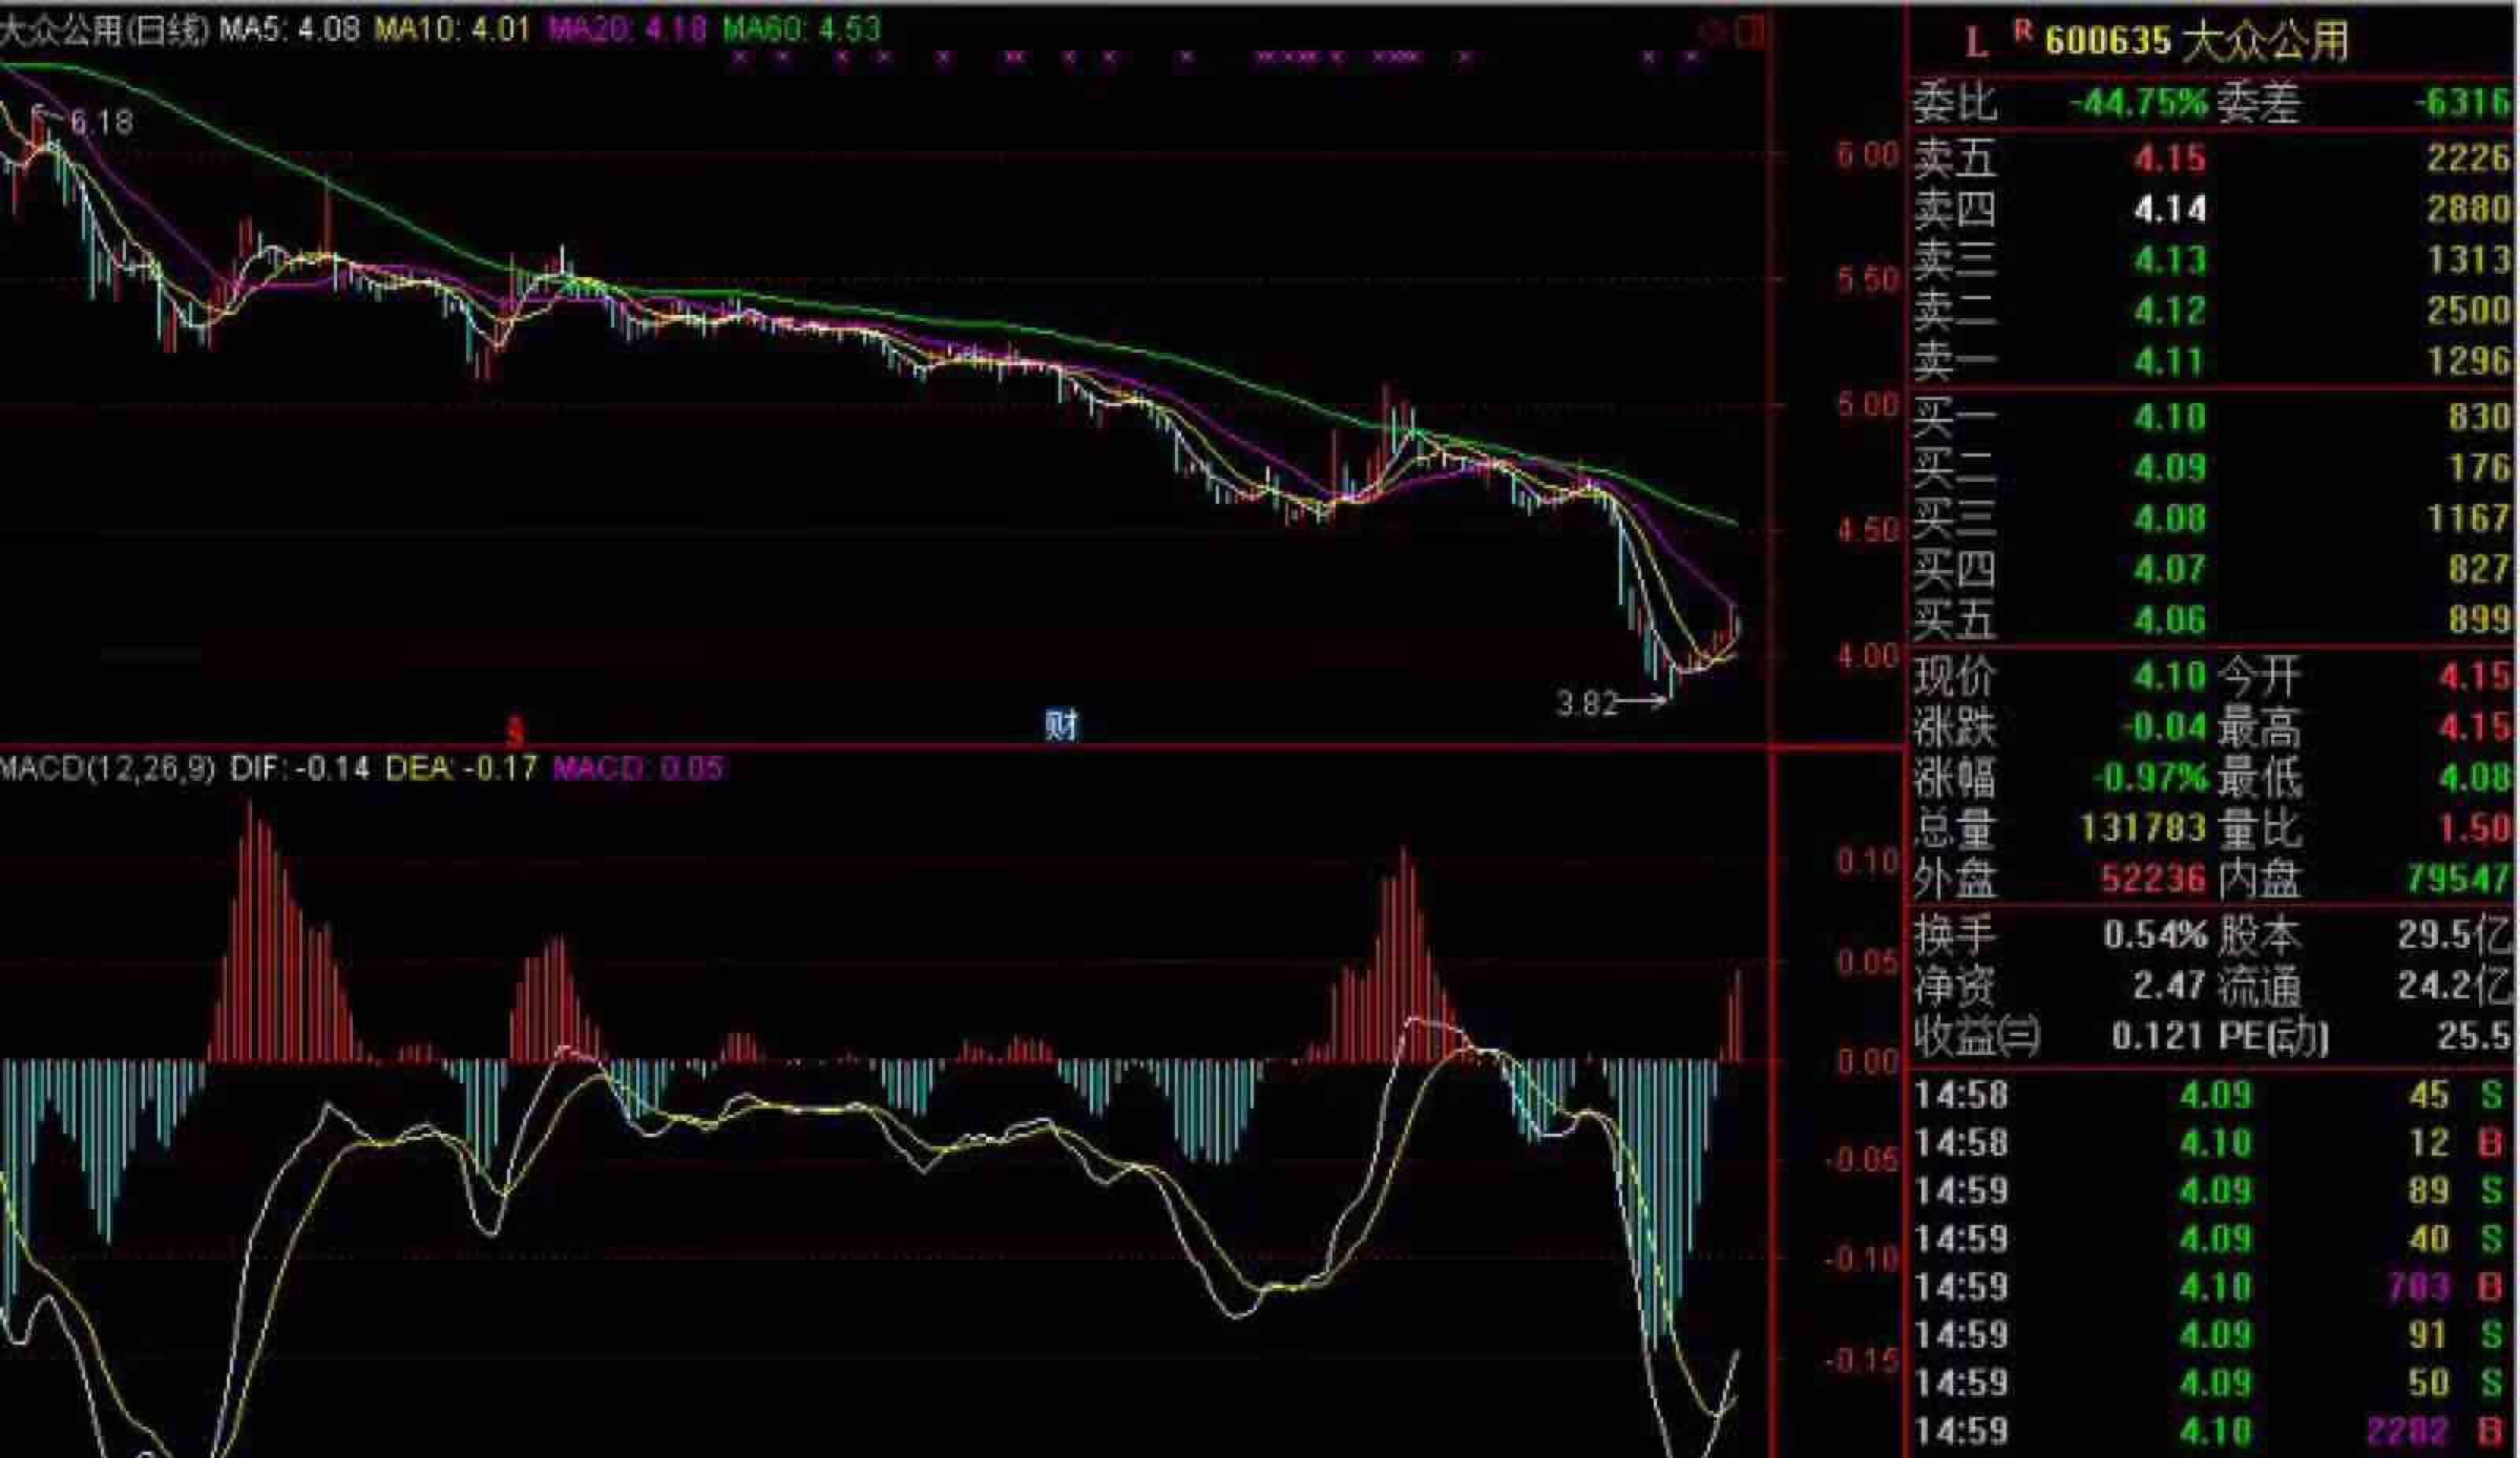
Task: Click the 0.10 MACD axis label
Action: coord(1867,861)
